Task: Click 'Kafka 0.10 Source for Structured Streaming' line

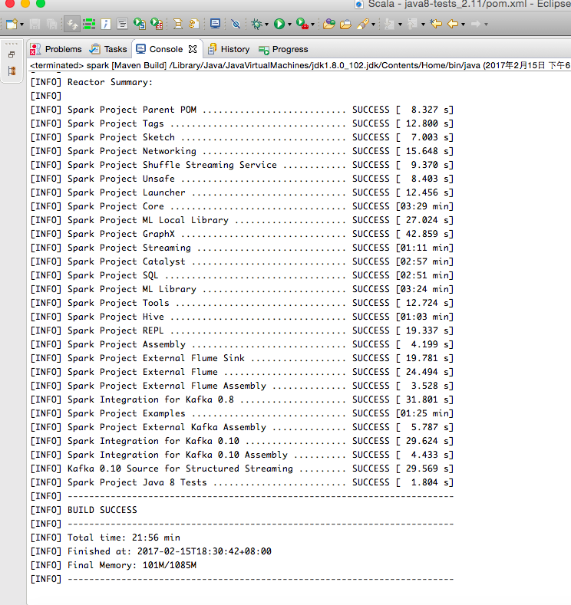Action: click(x=241, y=469)
